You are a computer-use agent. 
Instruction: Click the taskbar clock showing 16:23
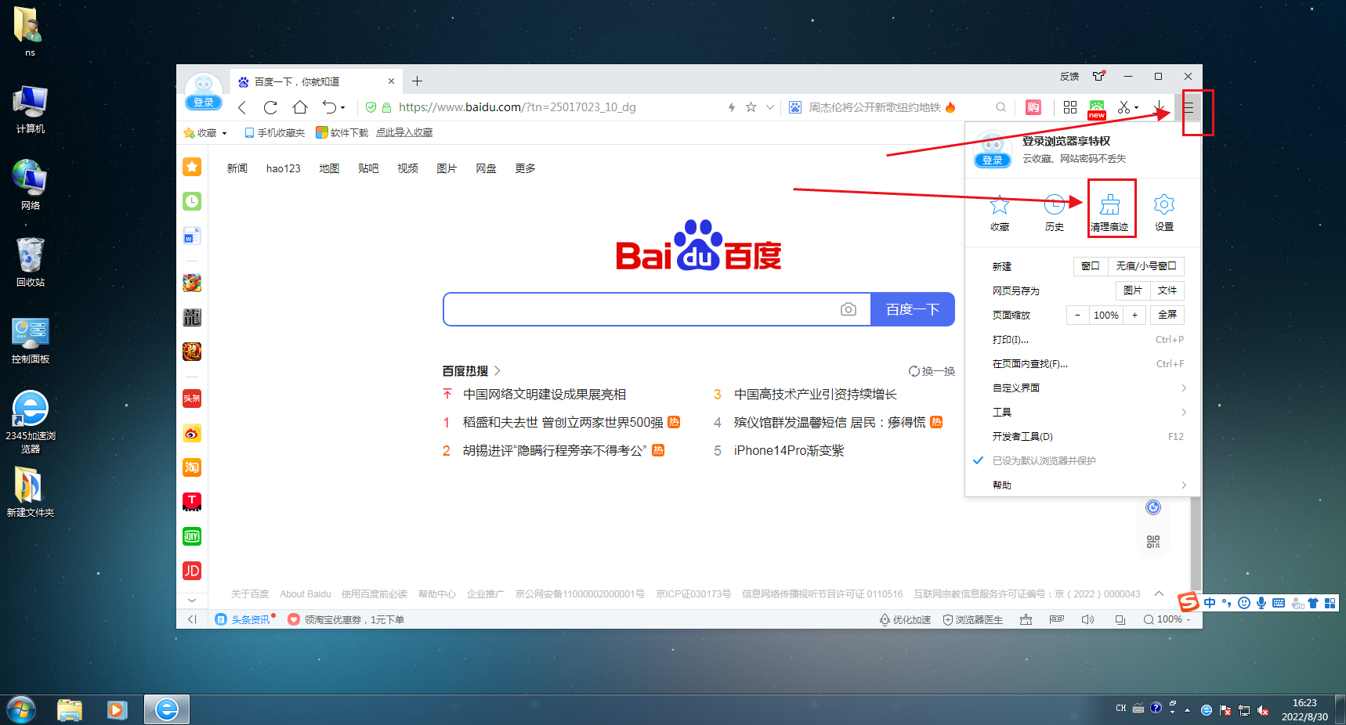pyautogui.click(x=1304, y=710)
